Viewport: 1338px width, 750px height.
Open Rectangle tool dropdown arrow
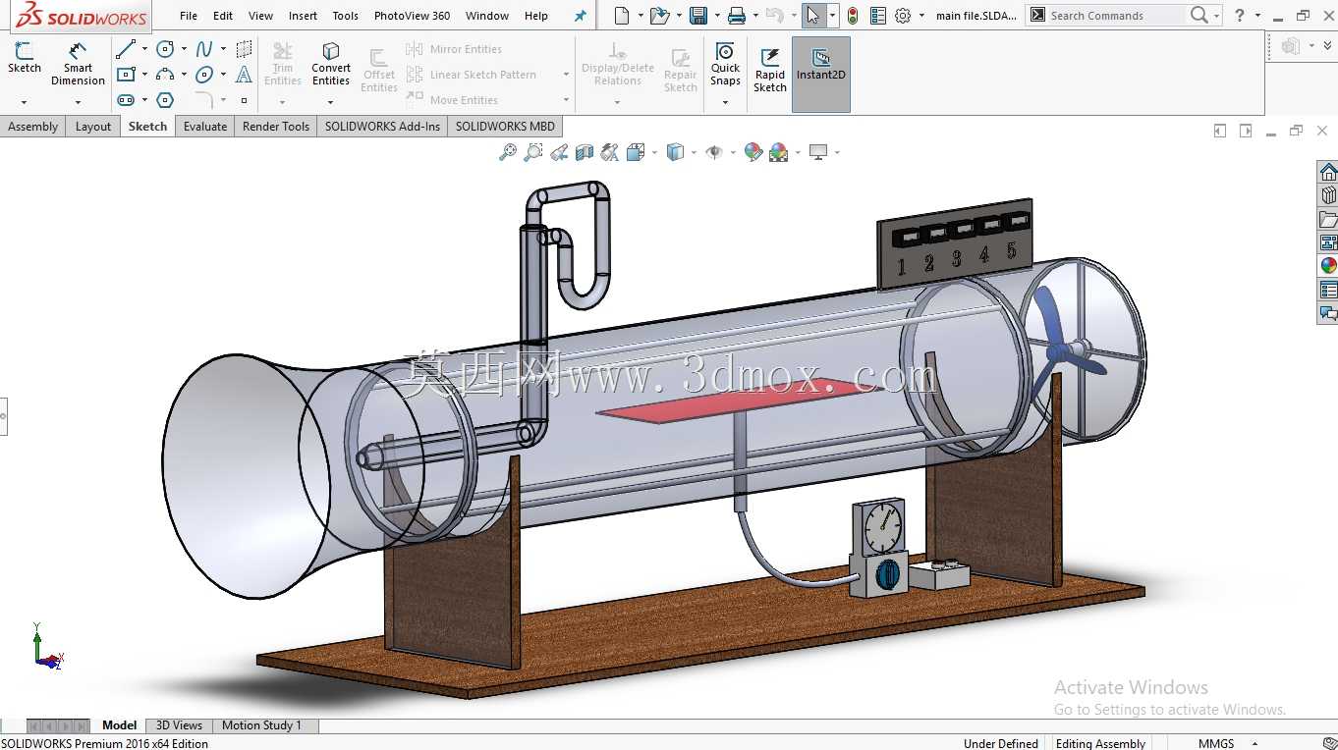coord(144,75)
